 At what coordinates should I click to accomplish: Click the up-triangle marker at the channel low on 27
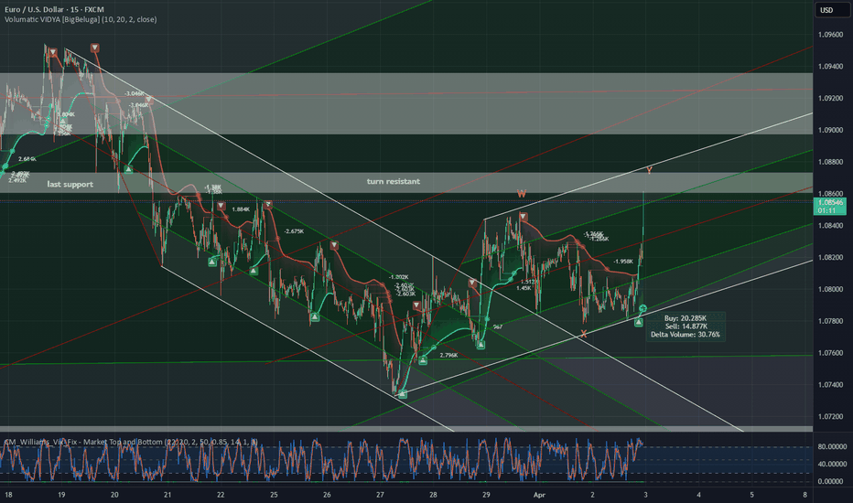(403, 393)
